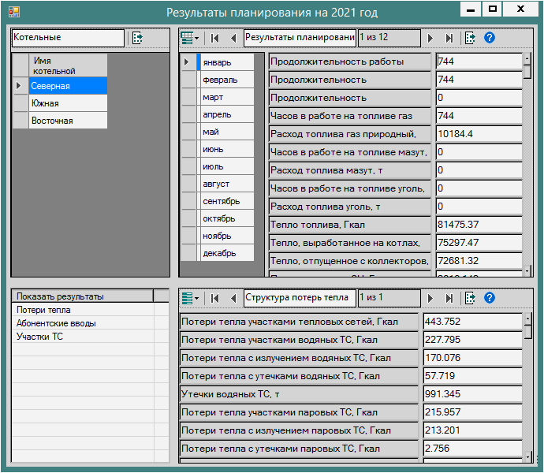
Task: Jump to first record in Результаты планирования navigator
Action: coord(215,38)
